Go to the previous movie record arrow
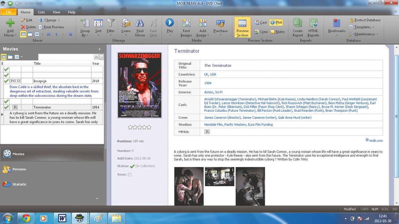 click(56, 34)
